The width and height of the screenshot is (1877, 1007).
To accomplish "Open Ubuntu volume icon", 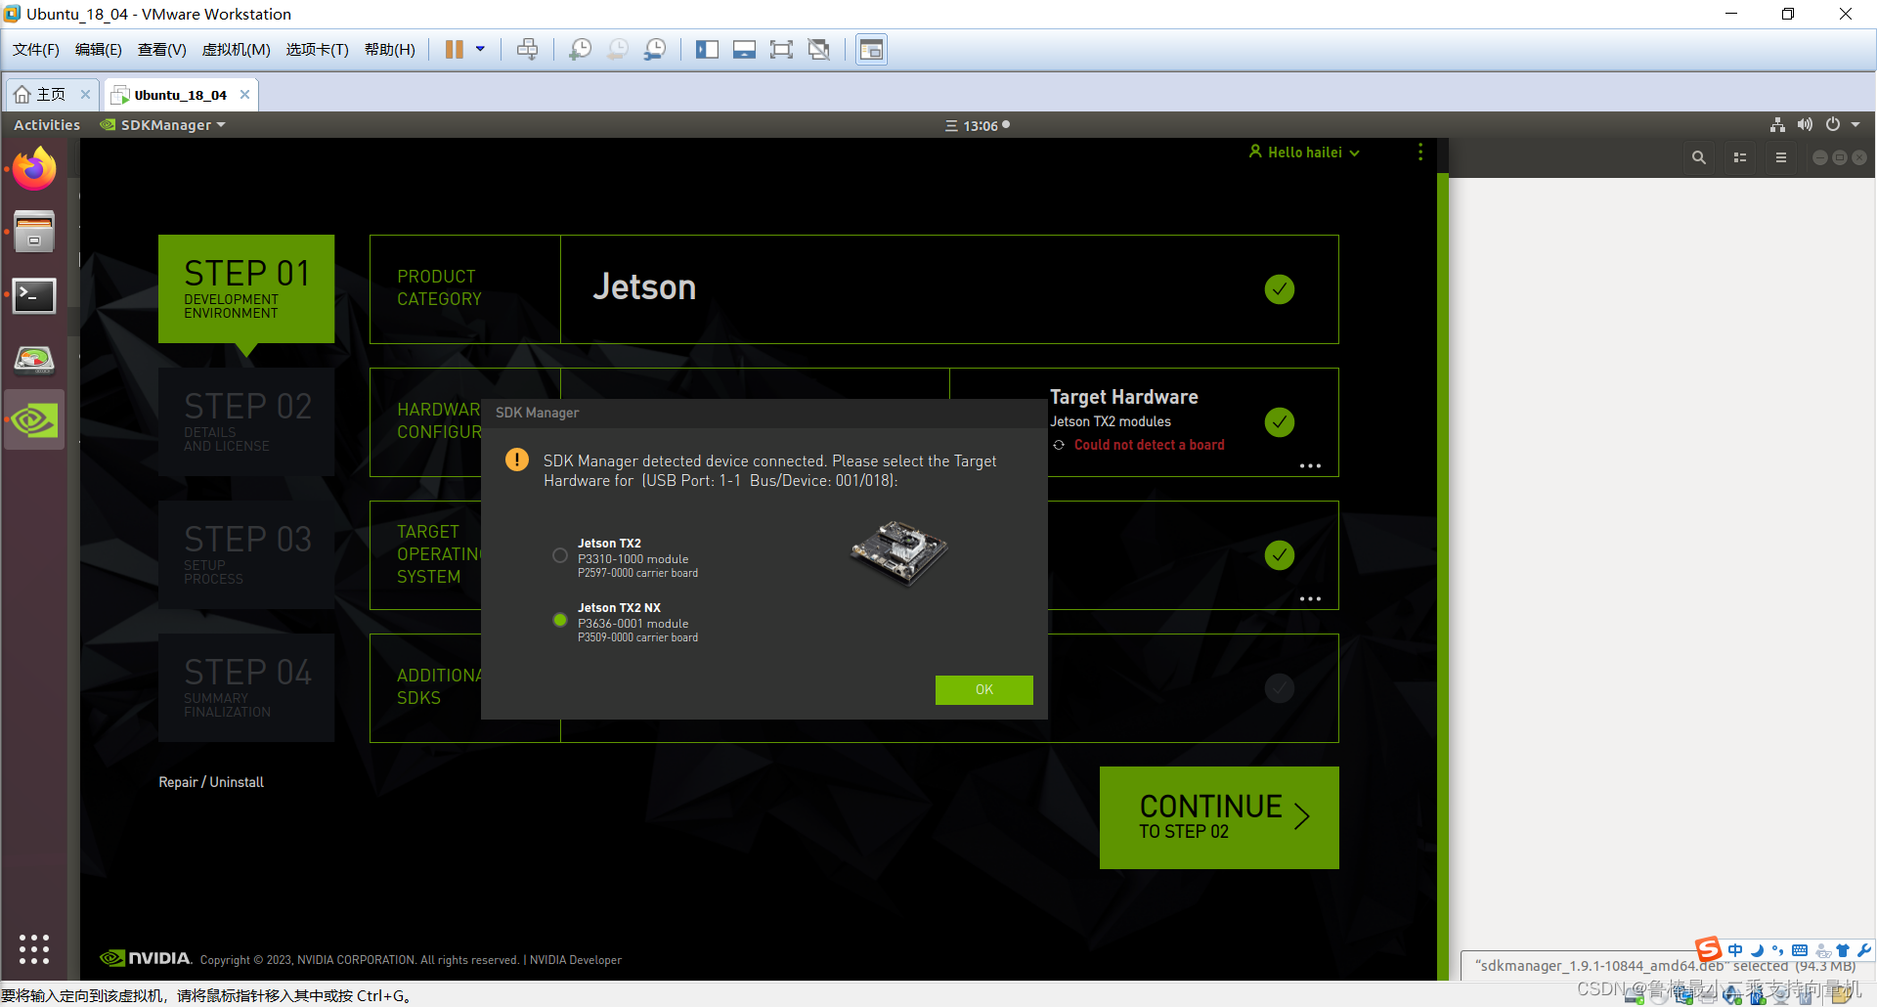I will (x=1805, y=125).
